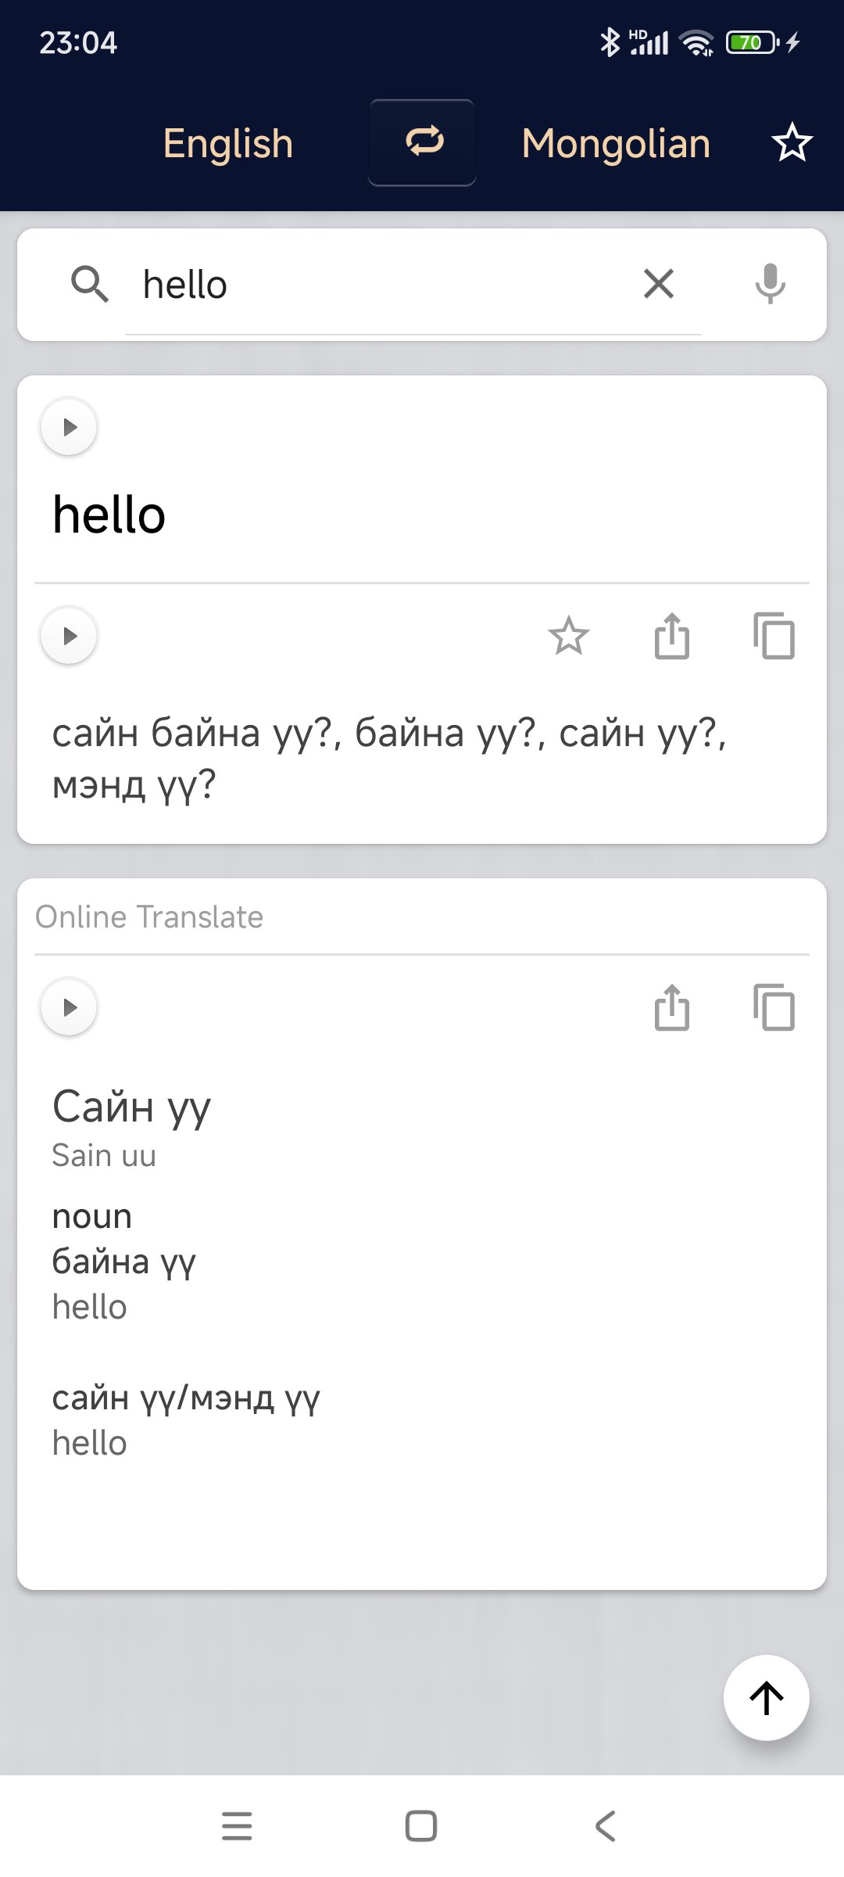The image size is (844, 1877).
Task: Select Mongolian as target language
Action: click(x=616, y=144)
